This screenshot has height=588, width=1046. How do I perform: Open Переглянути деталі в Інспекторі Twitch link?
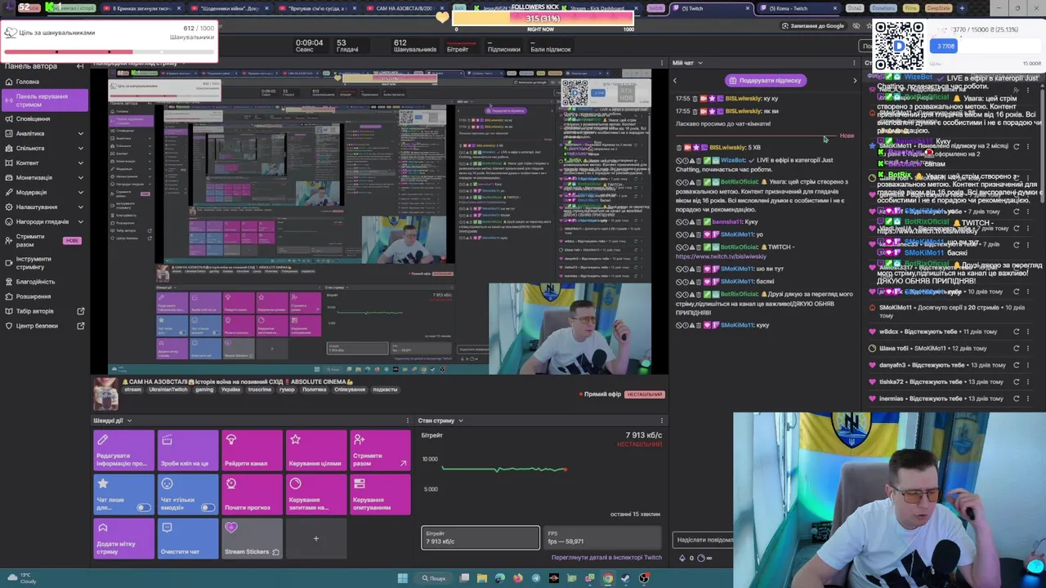click(606, 558)
